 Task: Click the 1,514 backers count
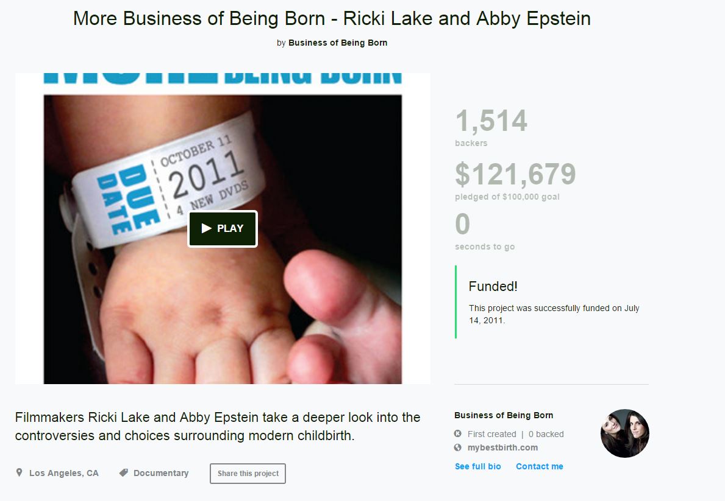tap(491, 121)
